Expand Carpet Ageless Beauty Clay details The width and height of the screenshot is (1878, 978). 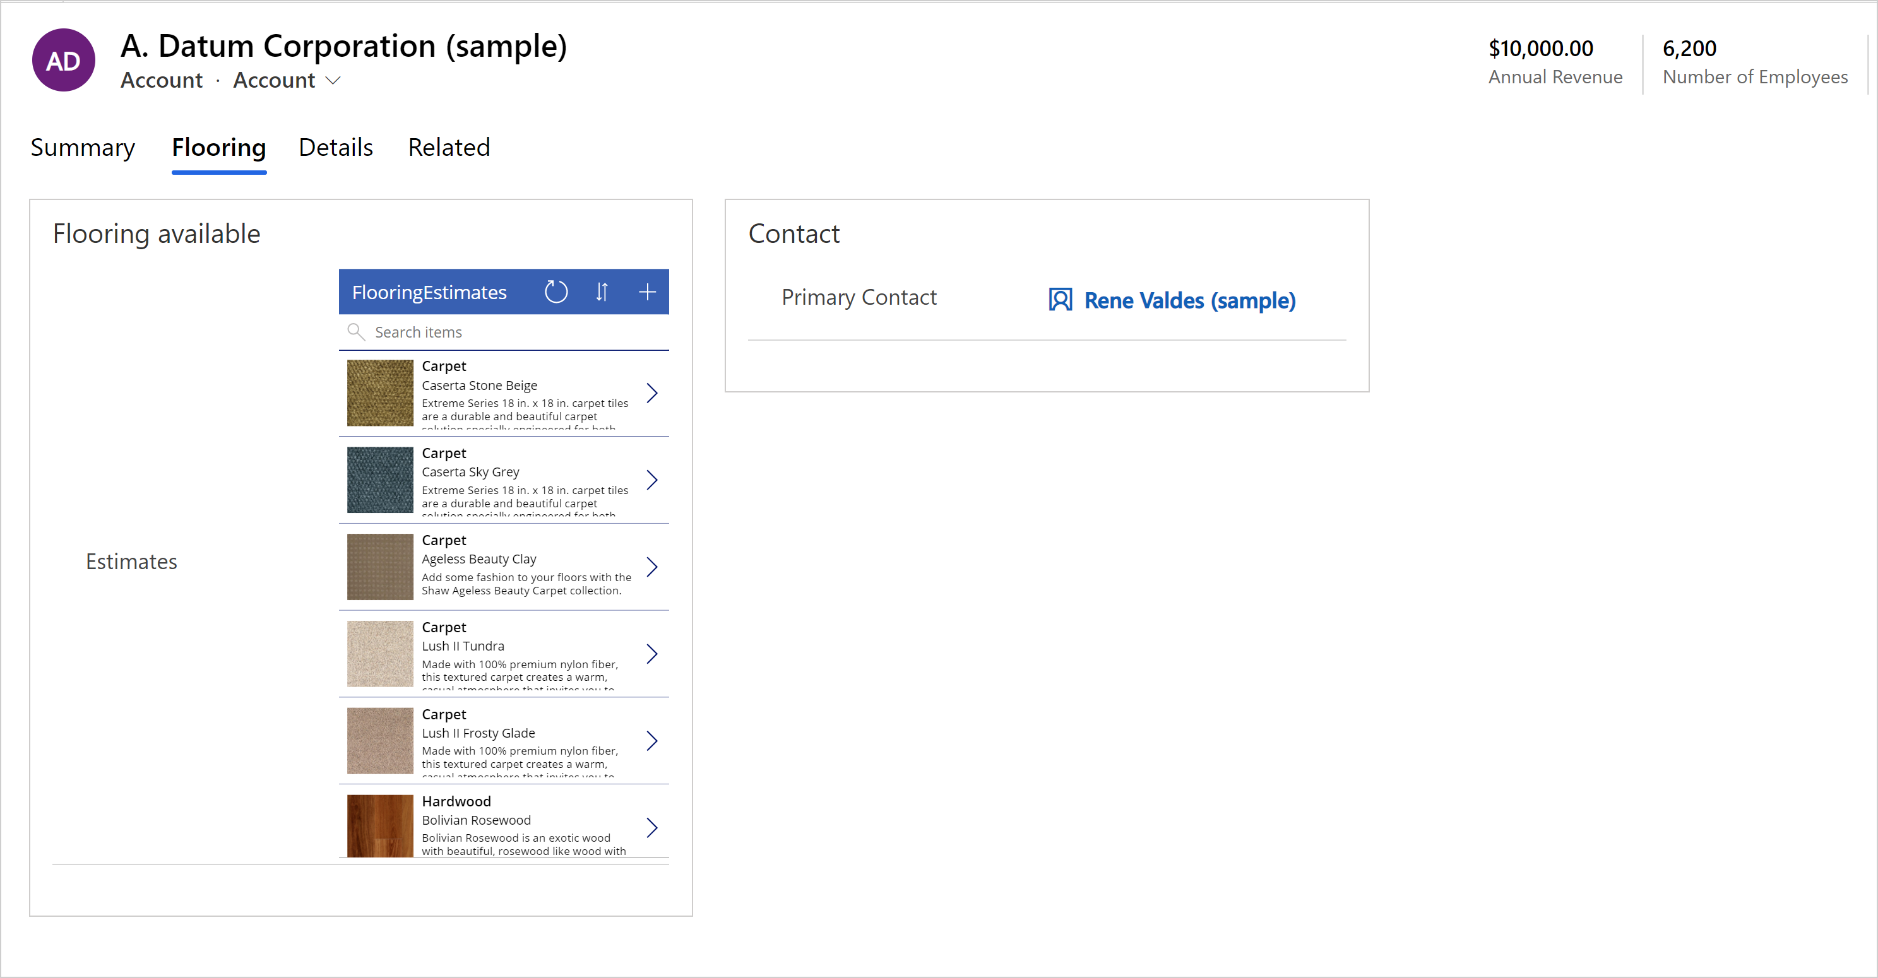(651, 567)
